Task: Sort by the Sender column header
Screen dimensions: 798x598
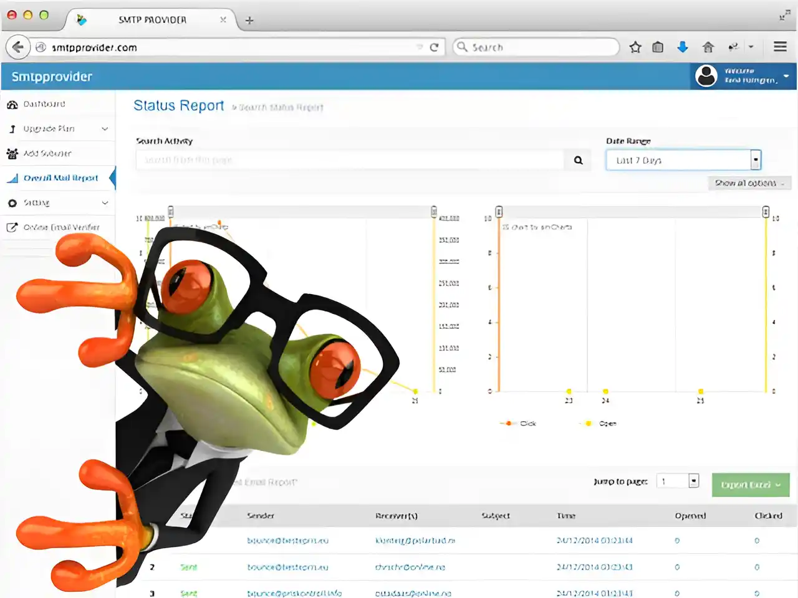Action: point(261,516)
